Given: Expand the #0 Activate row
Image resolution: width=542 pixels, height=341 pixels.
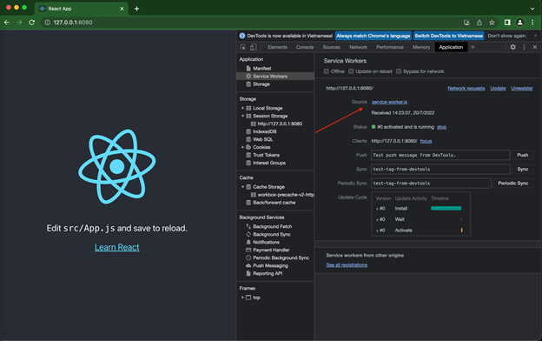Looking at the screenshot, I should (x=377, y=231).
